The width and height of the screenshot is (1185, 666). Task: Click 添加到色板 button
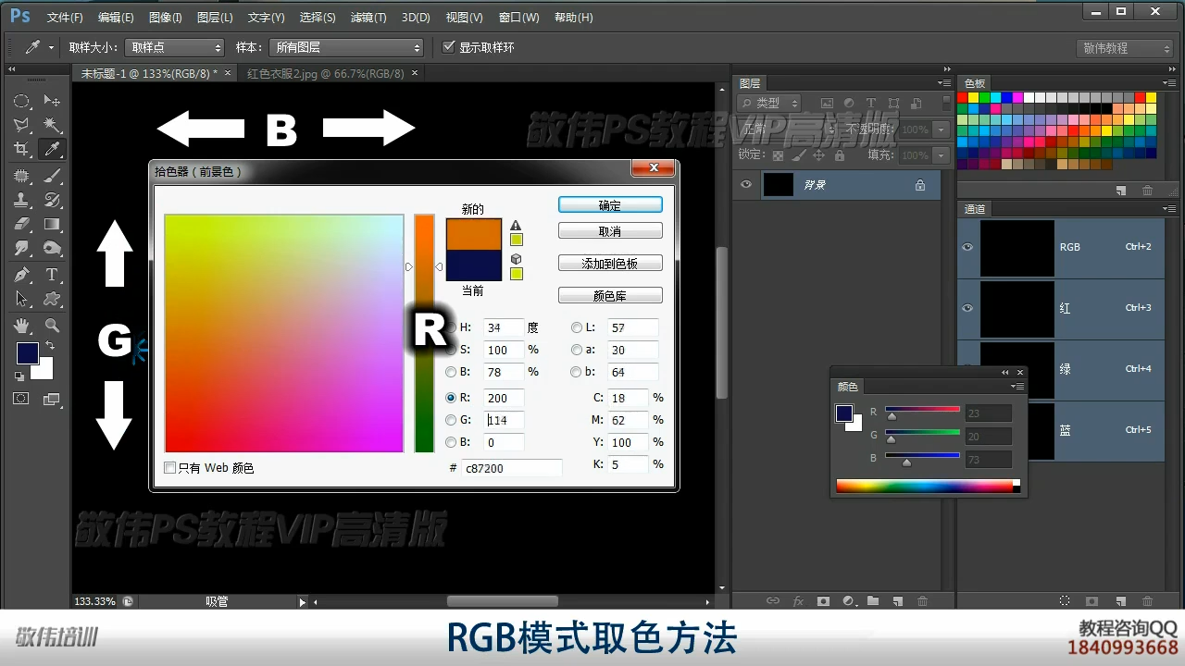click(x=610, y=264)
